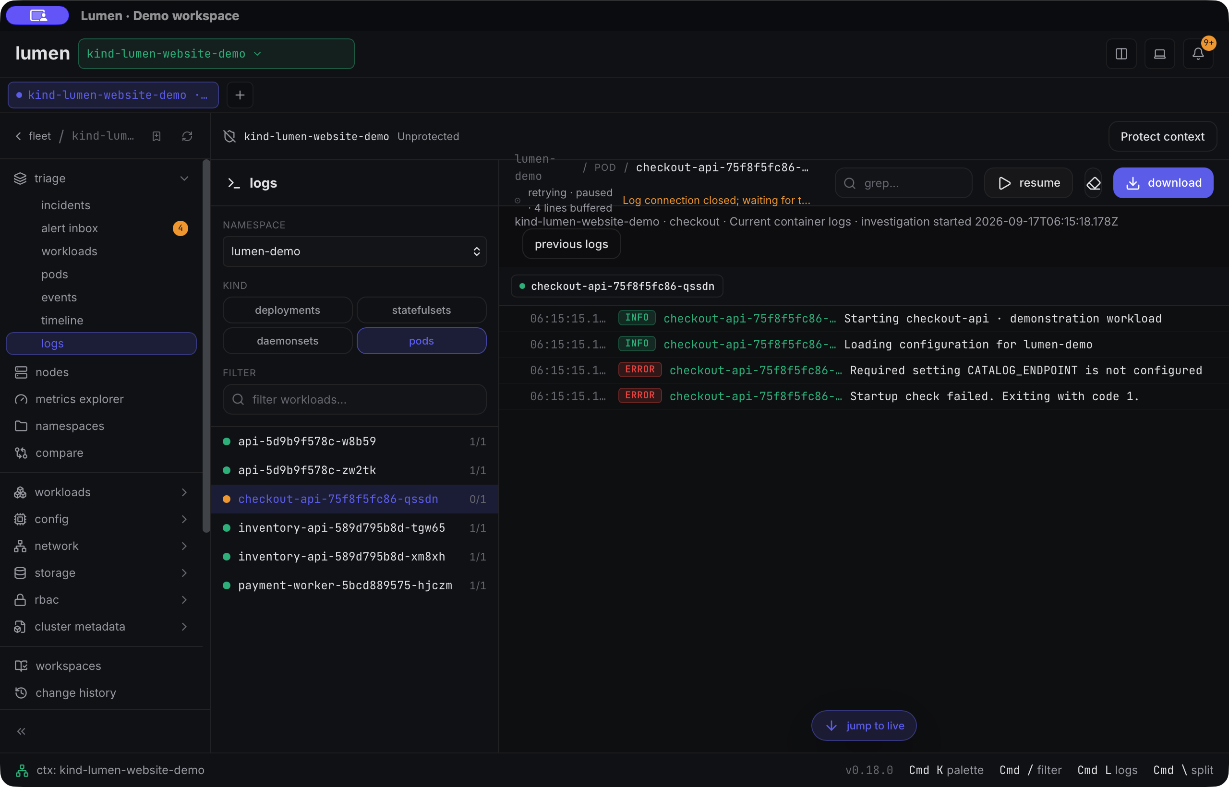
Task: Expand the workloads section
Action: tap(184, 492)
